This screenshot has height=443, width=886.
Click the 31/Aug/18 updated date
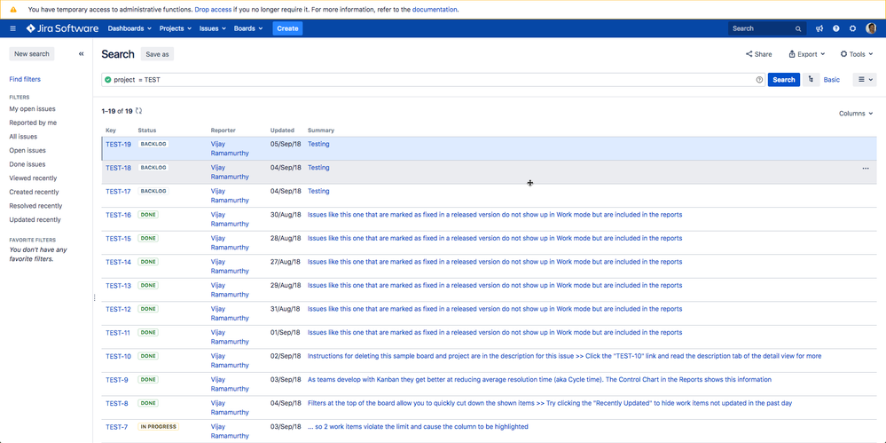286,309
